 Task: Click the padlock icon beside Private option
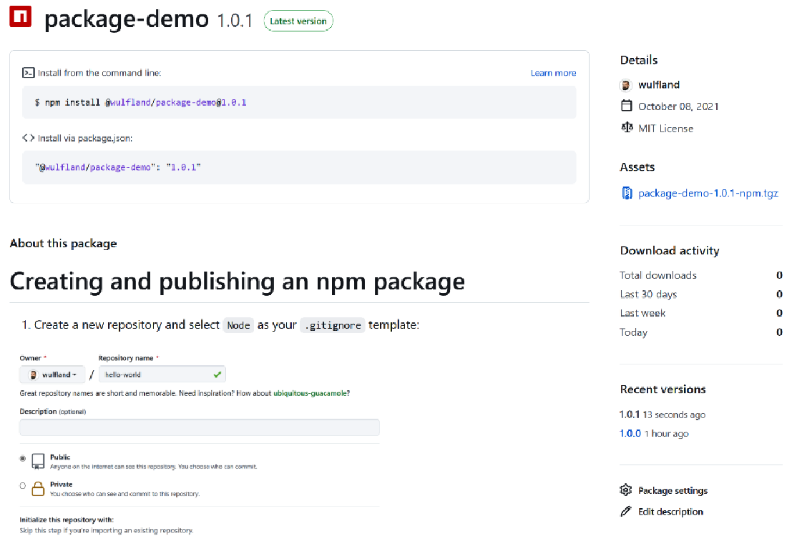click(39, 489)
